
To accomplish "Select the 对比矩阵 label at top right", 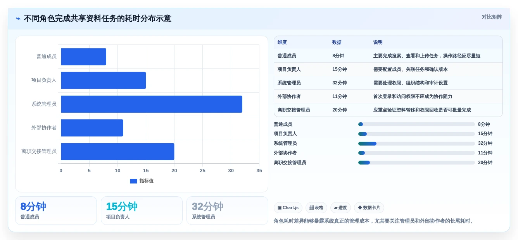I will (x=492, y=17).
